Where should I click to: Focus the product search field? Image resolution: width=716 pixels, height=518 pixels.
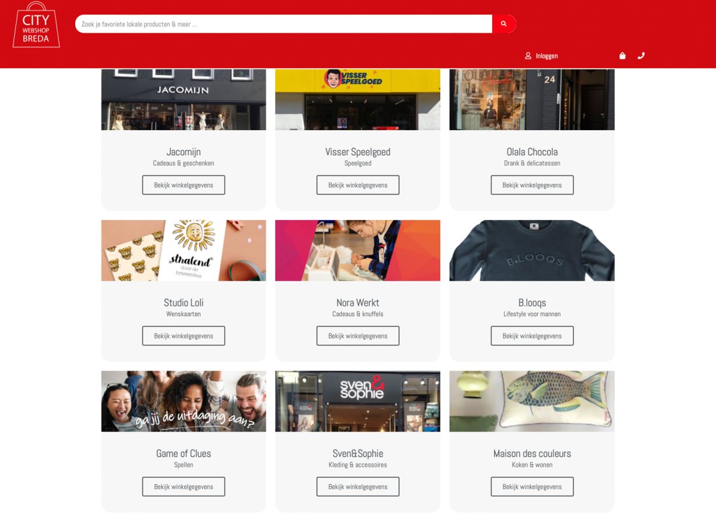coord(284,24)
